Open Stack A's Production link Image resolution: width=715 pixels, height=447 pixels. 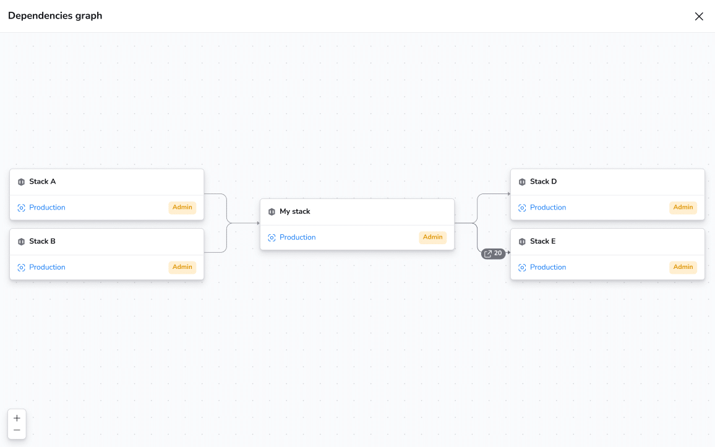pos(47,207)
